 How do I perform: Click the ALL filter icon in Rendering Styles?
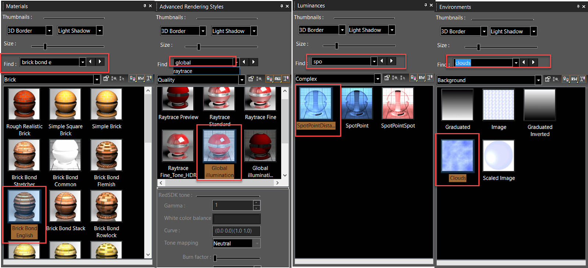tap(278, 79)
